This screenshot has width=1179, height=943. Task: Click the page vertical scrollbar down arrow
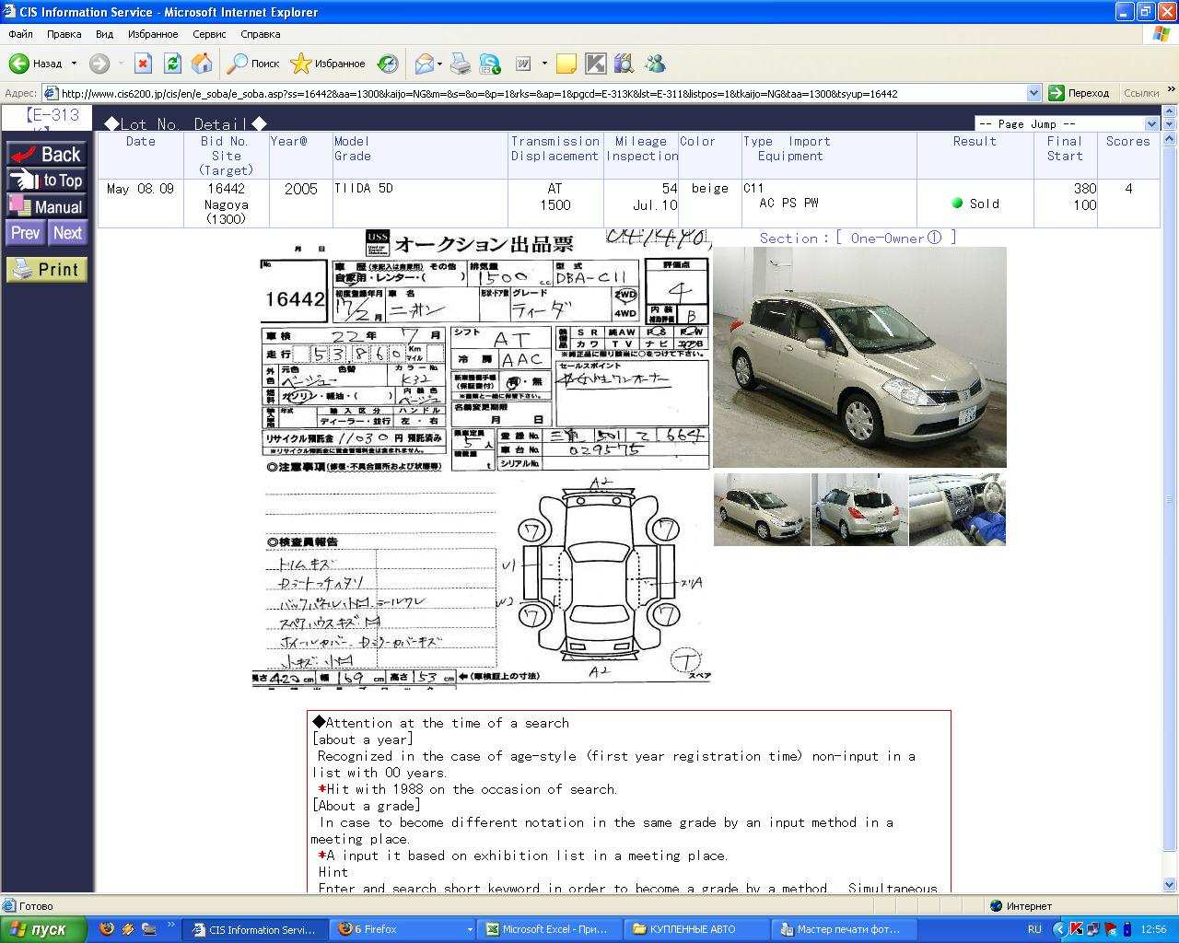click(x=1170, y=885)
